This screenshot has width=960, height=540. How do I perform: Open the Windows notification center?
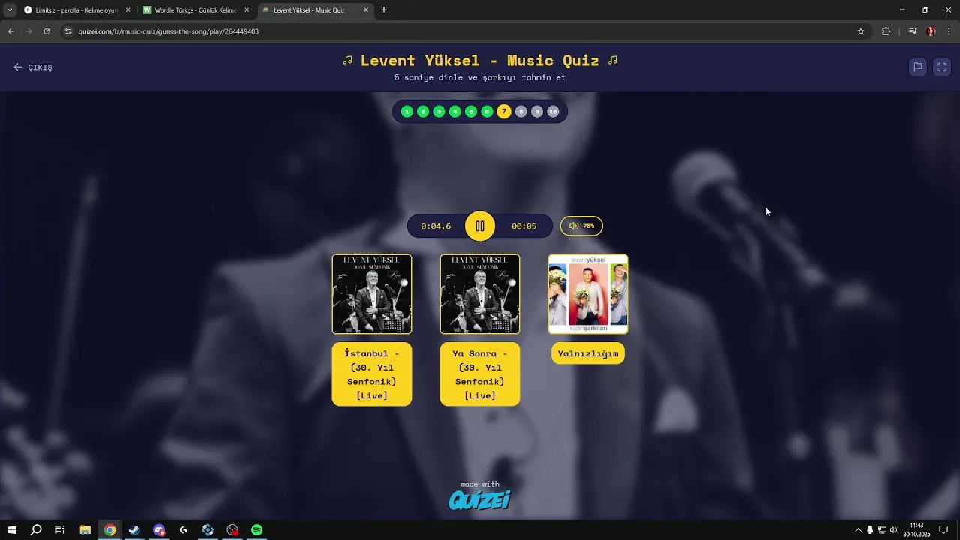click(x=943, y=530)
